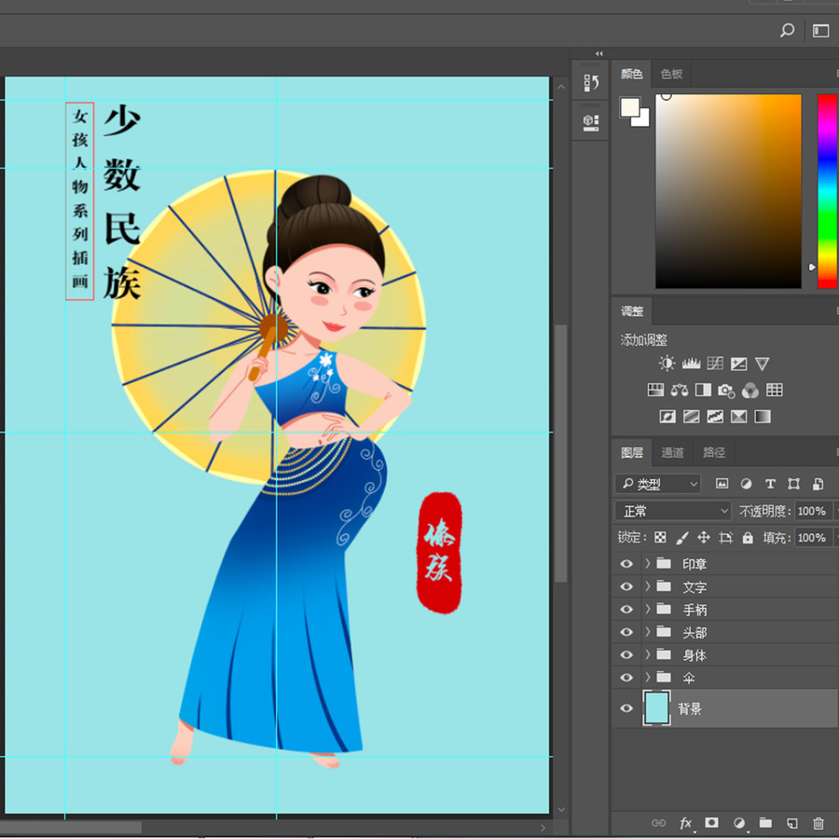Hide the 伞 group
Screen dimensions: 839x839
[626, 678]
